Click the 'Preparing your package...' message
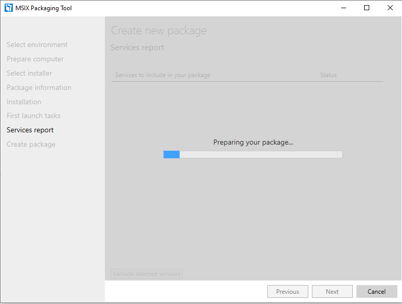The height and width of the screenshot is (304, 402). (x=253, y=143)
